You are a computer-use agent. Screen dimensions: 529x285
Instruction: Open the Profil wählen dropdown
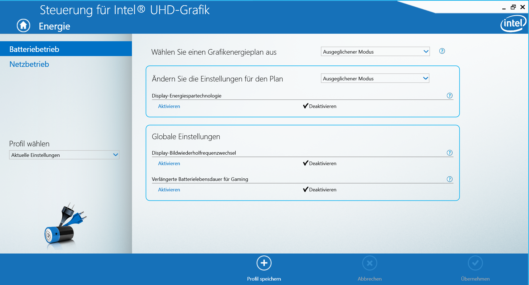64,155
